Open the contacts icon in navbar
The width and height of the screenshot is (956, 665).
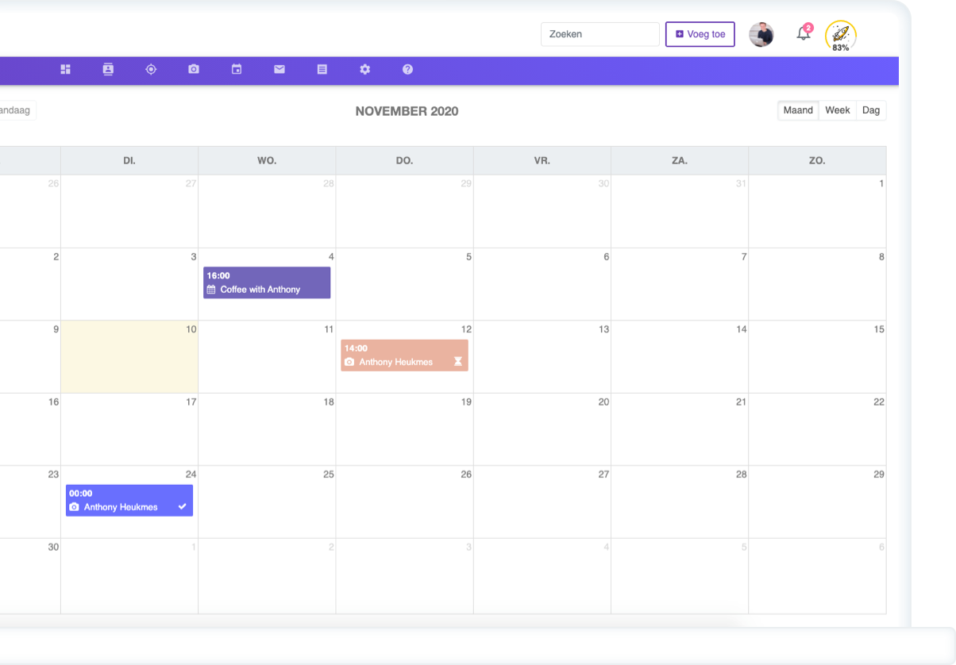(108, 70)
